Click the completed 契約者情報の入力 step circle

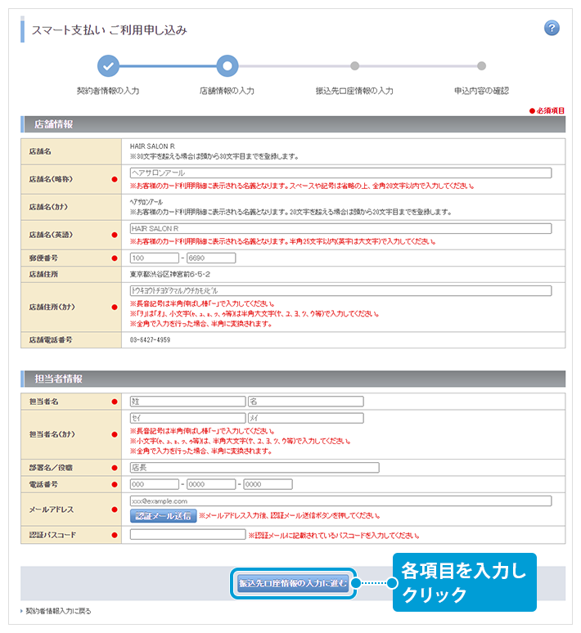tap(108, 66)
